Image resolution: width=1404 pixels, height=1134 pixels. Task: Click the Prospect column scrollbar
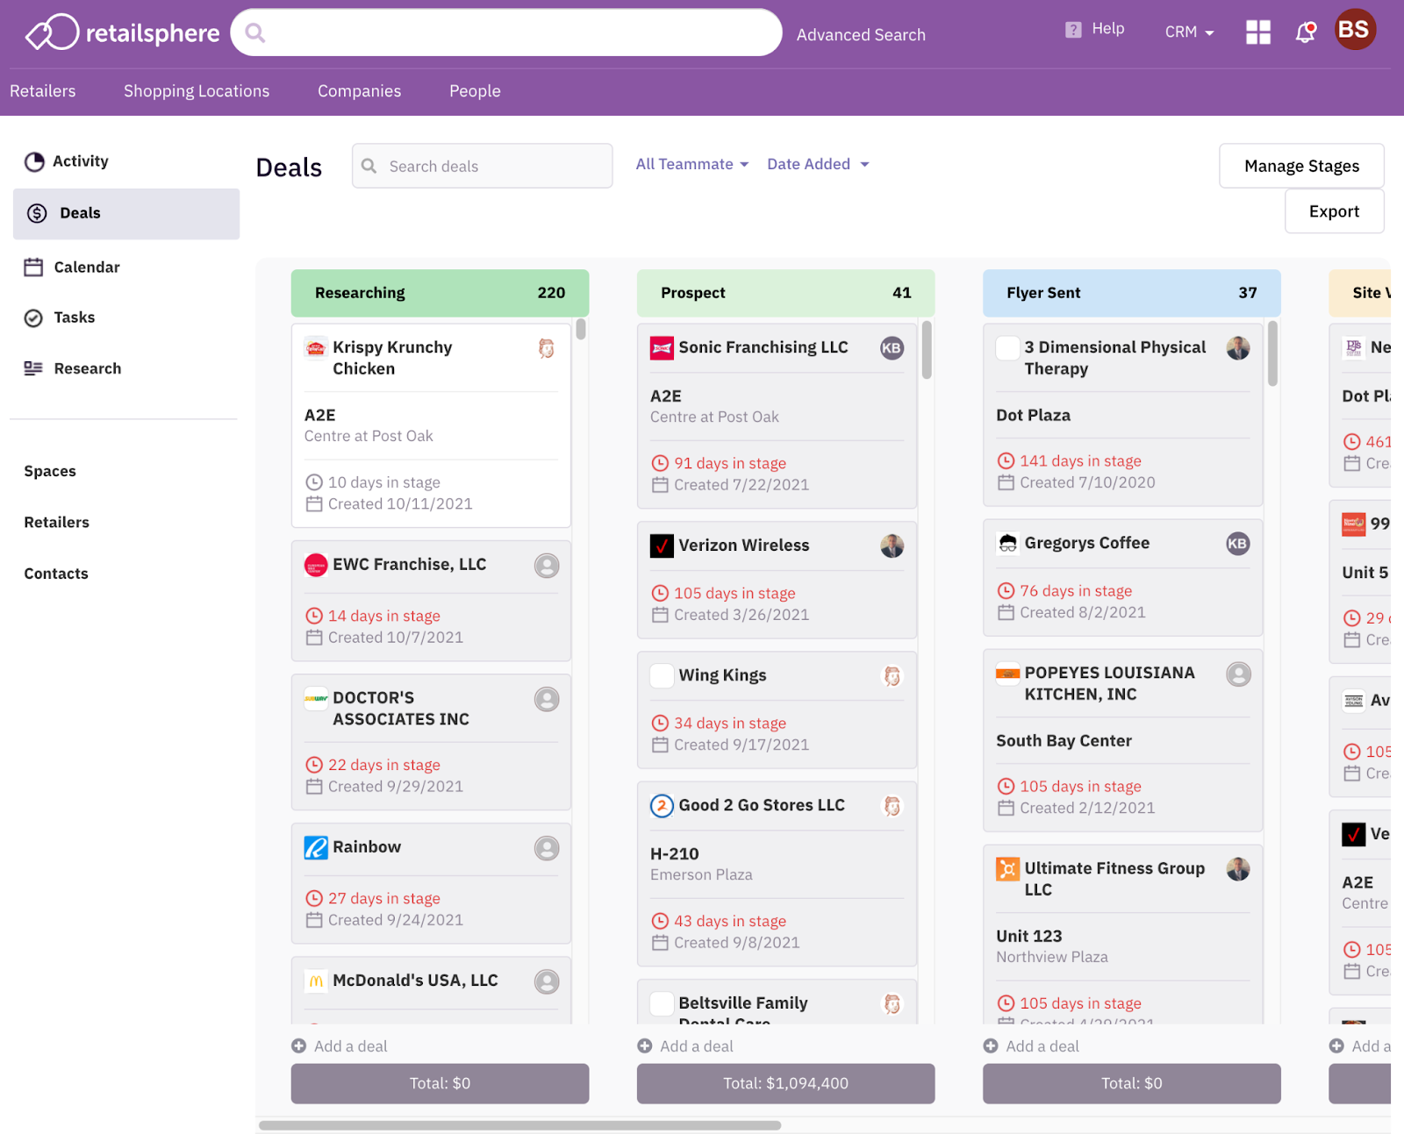(x=927, y=351)
